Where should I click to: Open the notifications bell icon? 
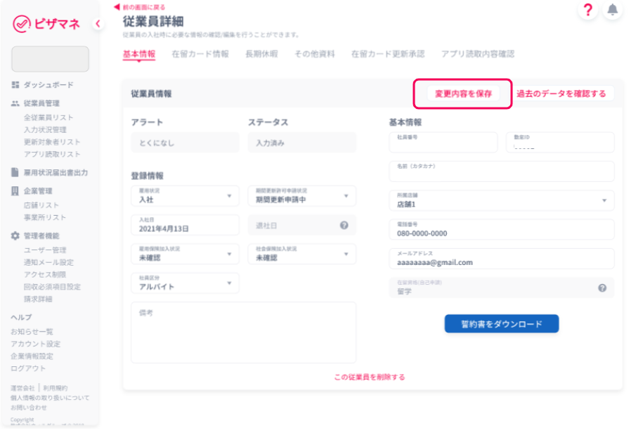tap(613, 10)
